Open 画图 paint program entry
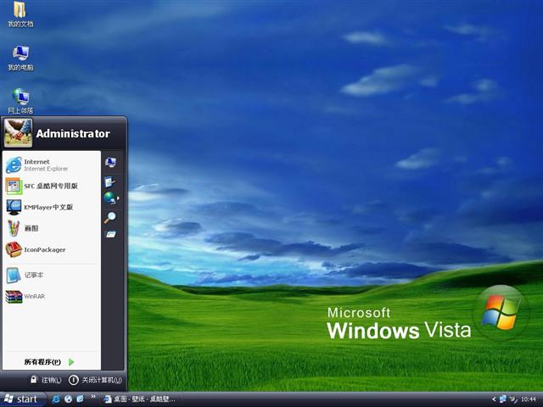The image size is (543, 407). (x=52, y=228)
